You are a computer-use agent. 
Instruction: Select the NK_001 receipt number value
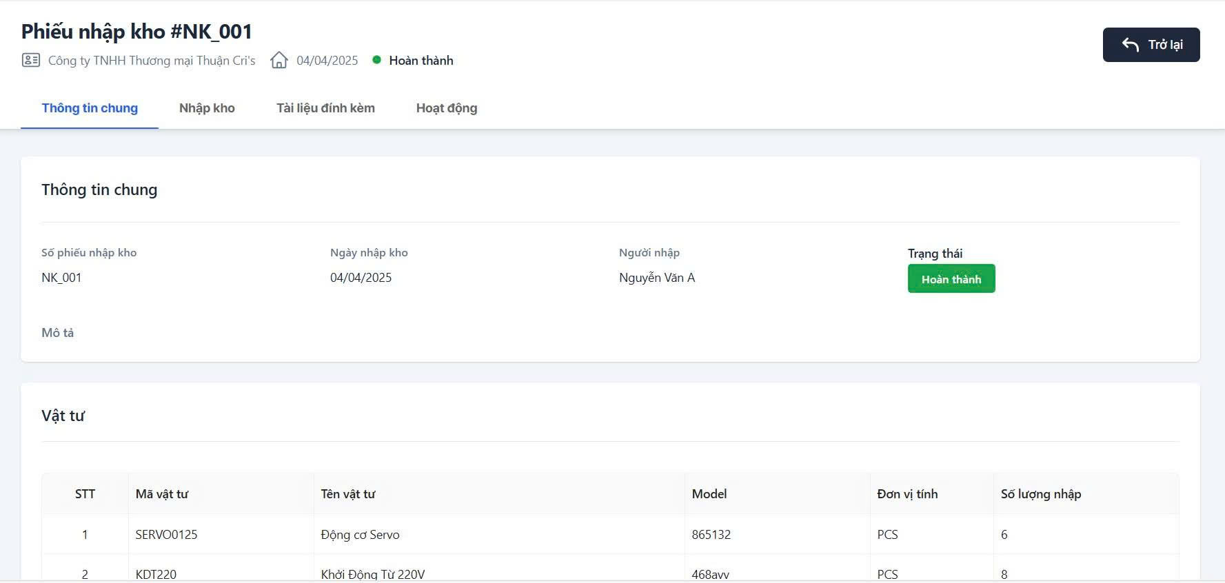point(61,278)
